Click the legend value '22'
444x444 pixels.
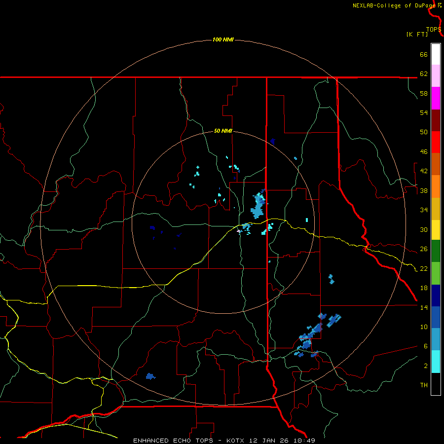click(x=424, y=268)
